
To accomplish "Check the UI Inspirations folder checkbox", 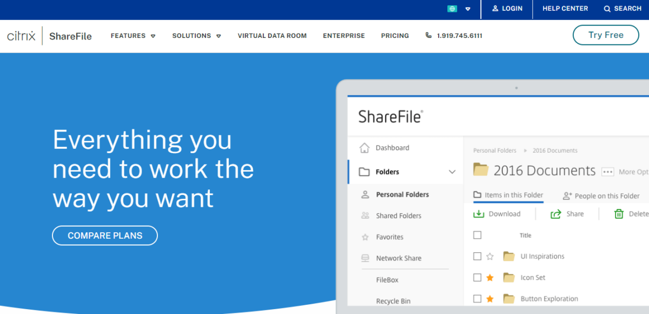I will (x=477, y=257).
